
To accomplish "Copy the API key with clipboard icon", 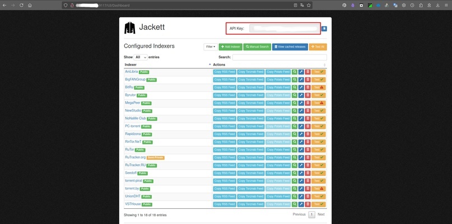I will click(x=324, y=29).
